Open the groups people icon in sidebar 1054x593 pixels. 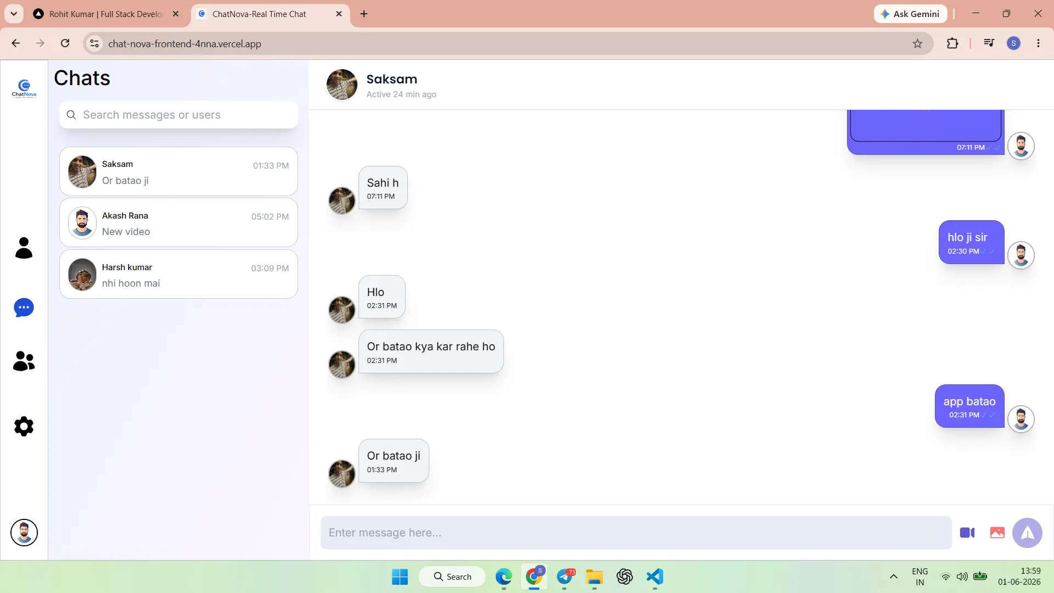point(24,361)
